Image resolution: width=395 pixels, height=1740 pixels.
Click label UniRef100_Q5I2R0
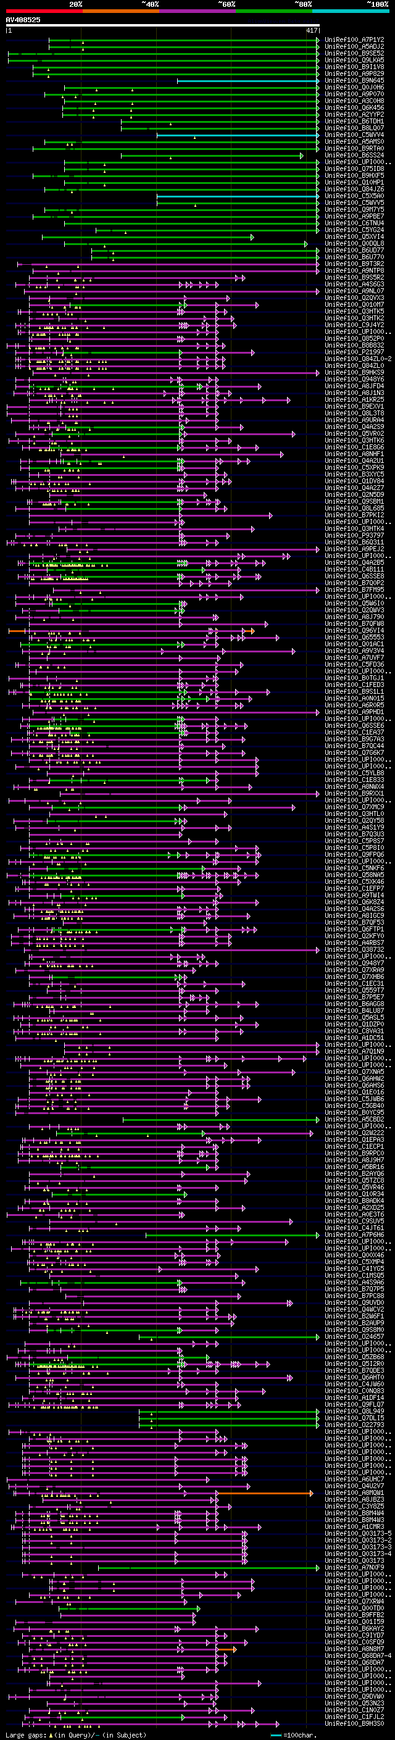point(354,1363)
